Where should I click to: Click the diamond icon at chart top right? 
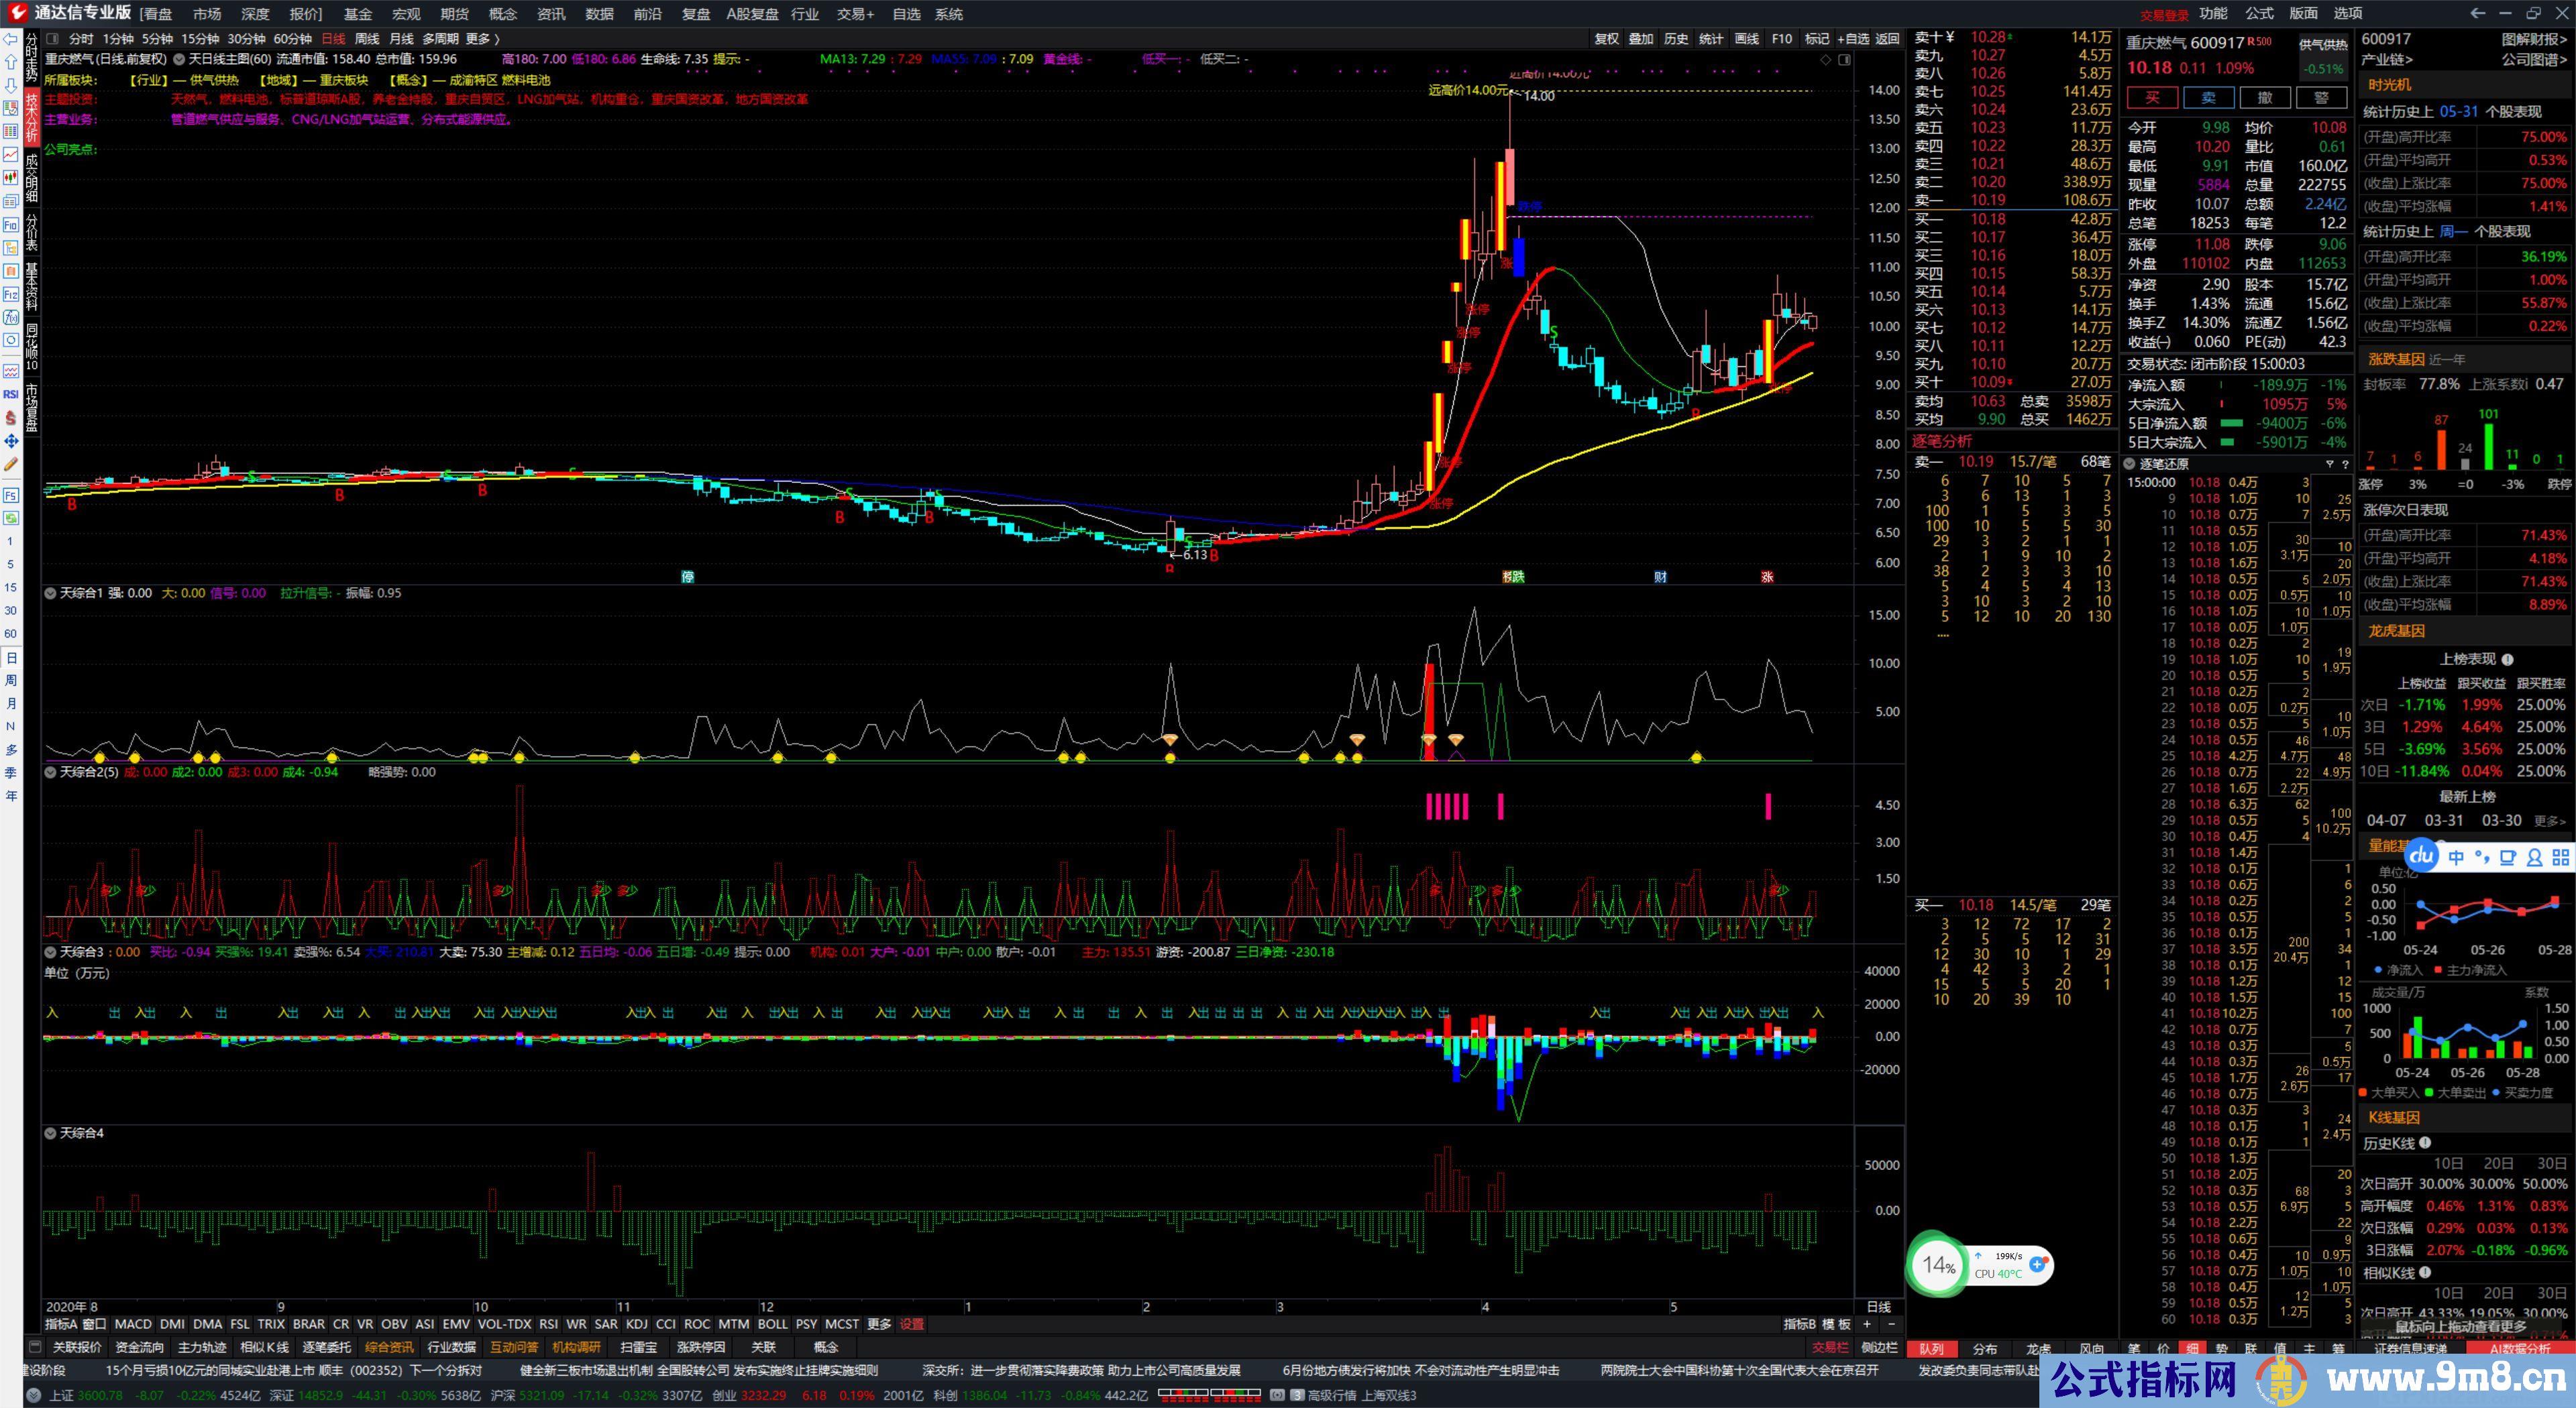(x=1826, y=60)
